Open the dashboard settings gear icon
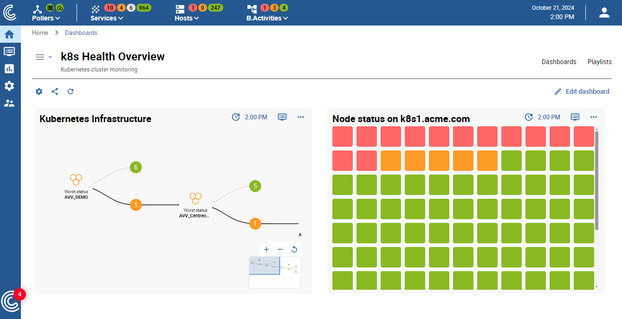 click(x=39, y=91)
